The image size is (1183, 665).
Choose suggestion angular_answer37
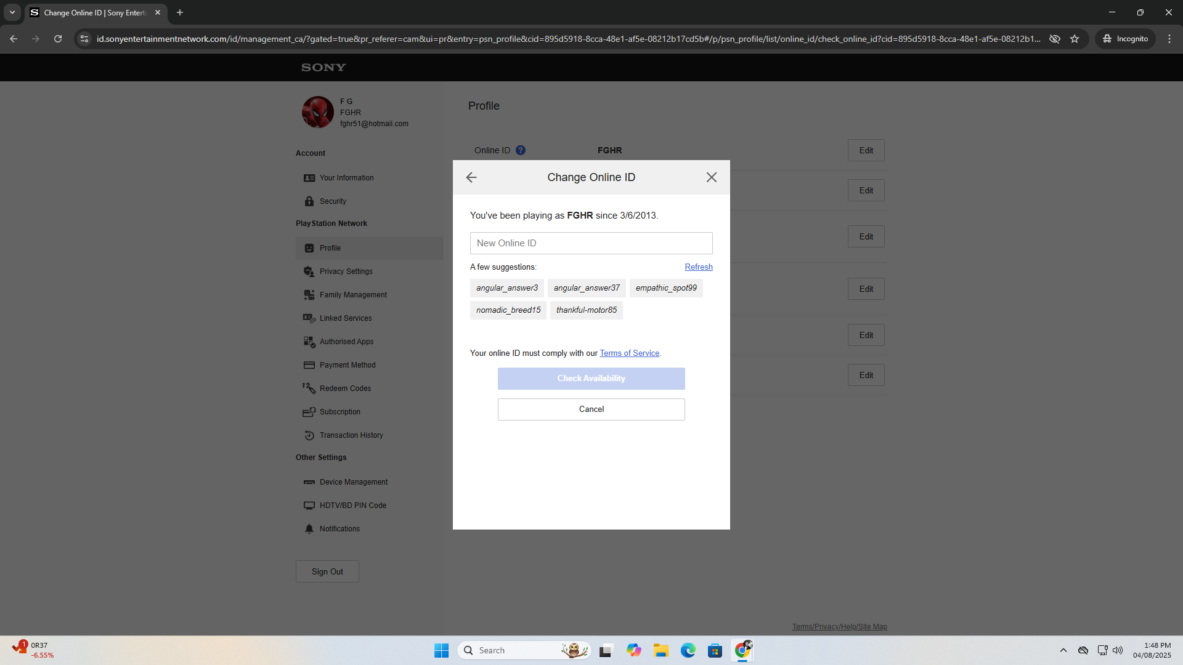pos(587,288)
